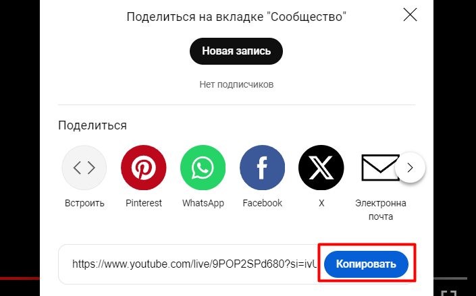476x296 pixels.
Task: Click the Facebook text label
Action: 262,203
